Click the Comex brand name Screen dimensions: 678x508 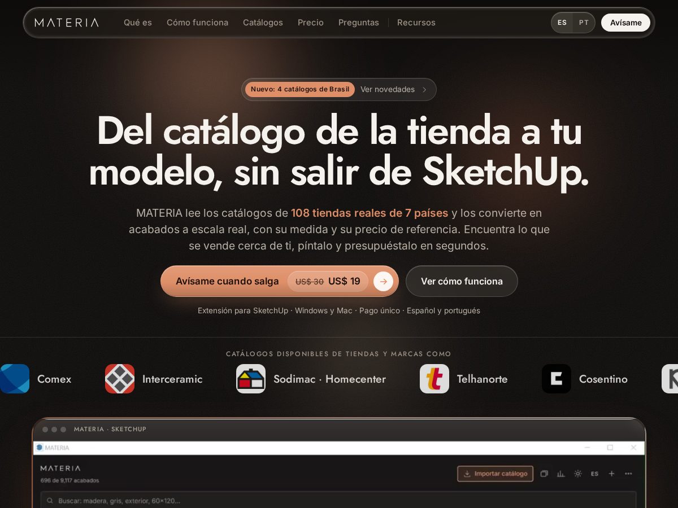54,379
